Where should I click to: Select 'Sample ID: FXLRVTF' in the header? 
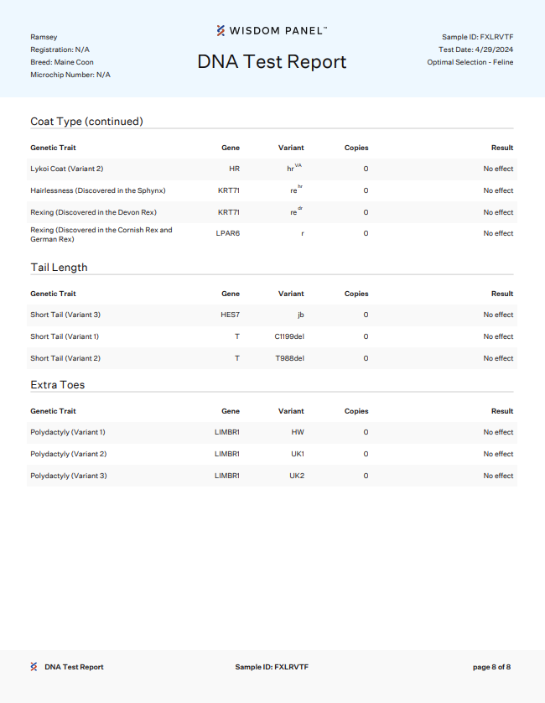pyautogui.click(x=477, y=37)
